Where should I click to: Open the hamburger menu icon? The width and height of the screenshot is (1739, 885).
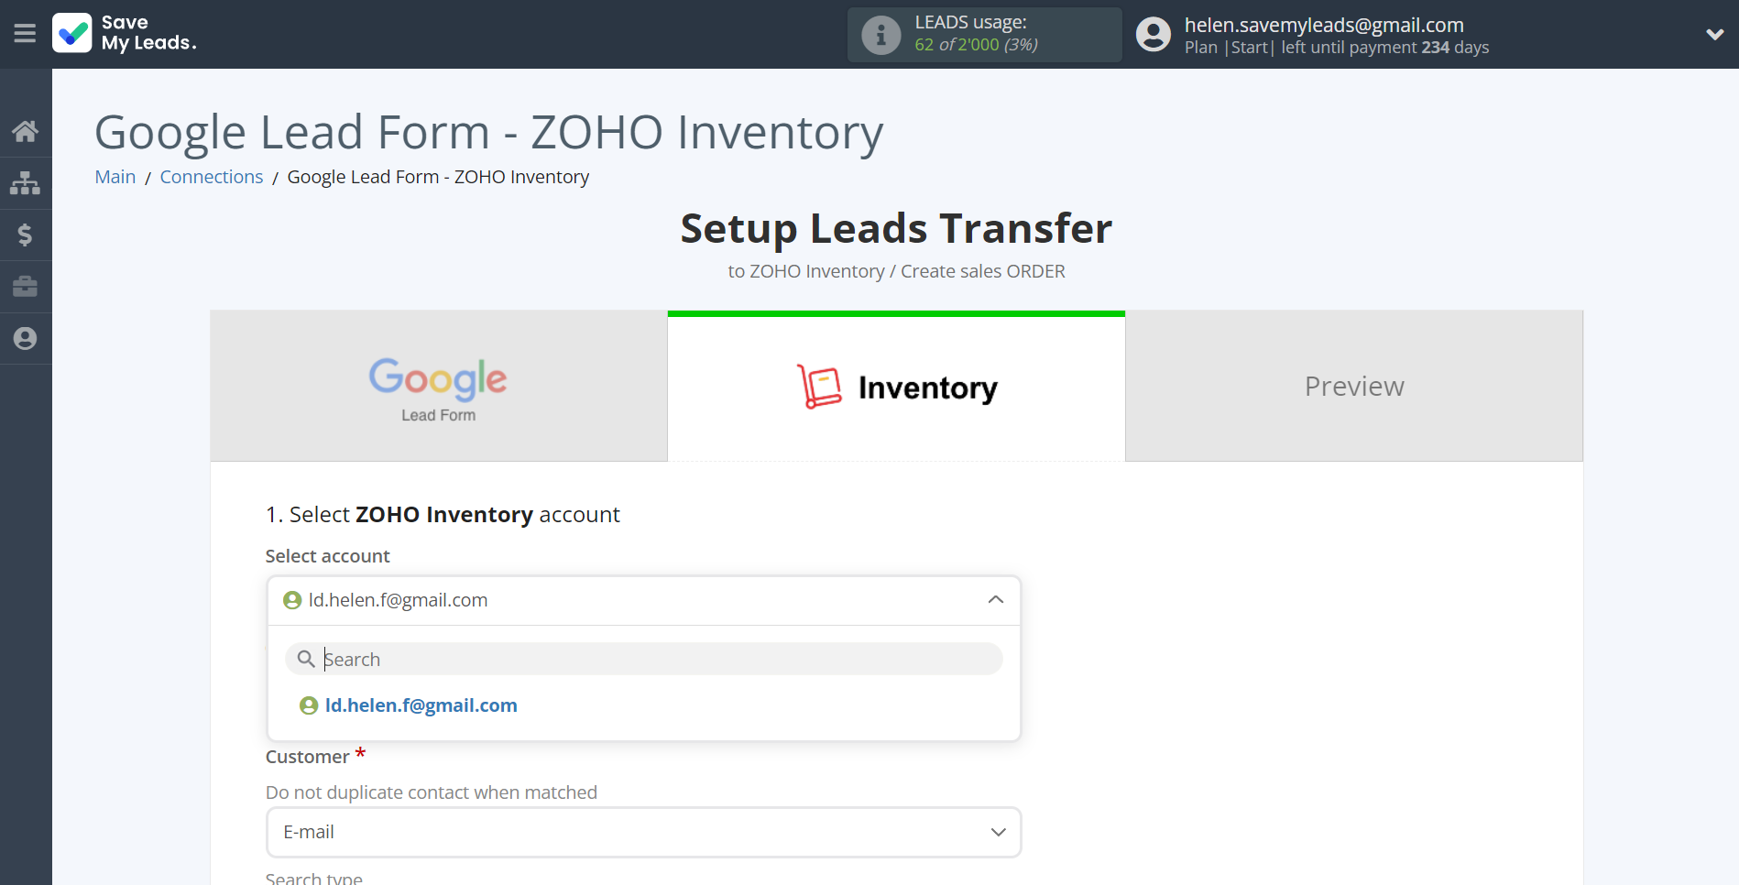(x=25, y=34)
